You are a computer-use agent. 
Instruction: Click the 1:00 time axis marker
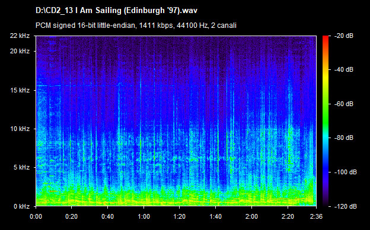[x=143, y=216]
